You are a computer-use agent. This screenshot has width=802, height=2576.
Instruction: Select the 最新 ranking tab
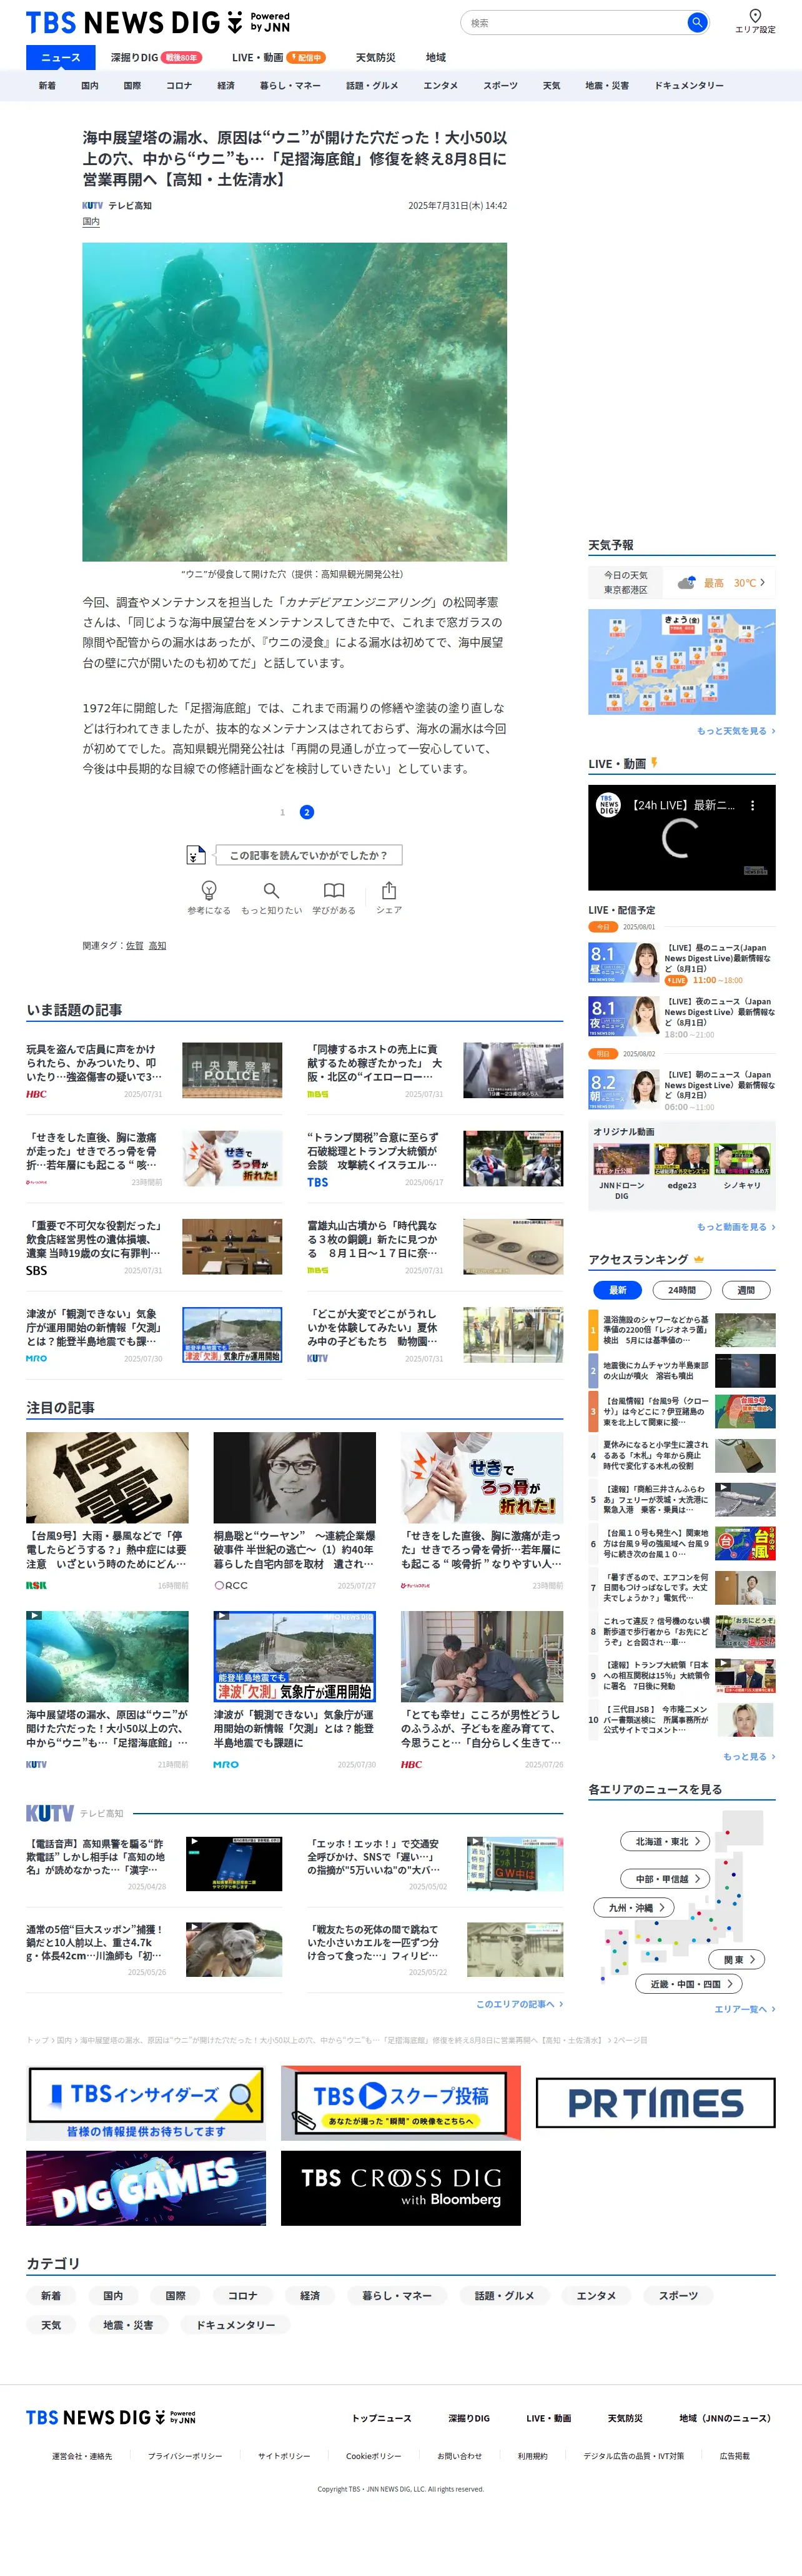click(x=617, y=1290)
